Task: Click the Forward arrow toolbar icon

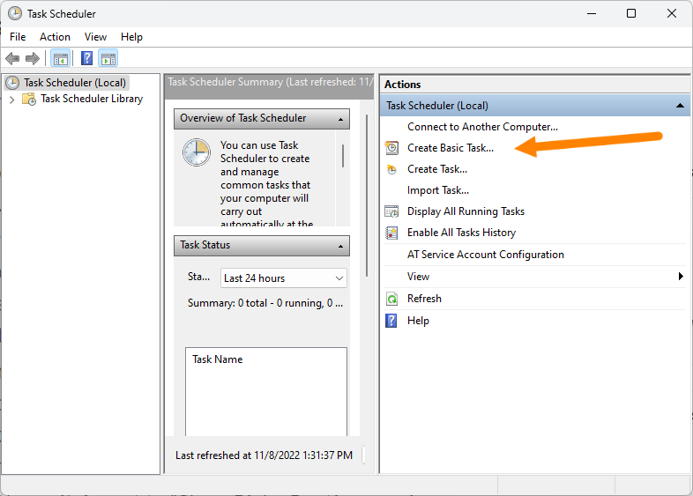Action: pos(33,58)
